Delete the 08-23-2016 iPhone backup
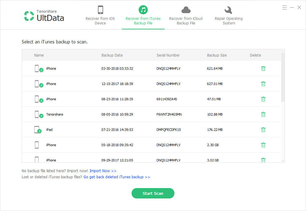Screen dimensions: 306x211 pyautogui.click(x=263, y=99)
